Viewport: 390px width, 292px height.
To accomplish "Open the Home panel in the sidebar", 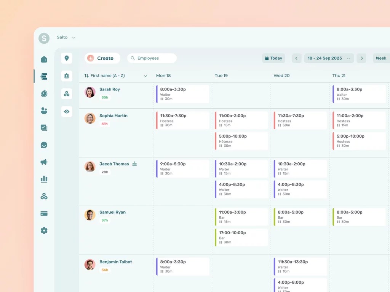I will pos(44,59).
